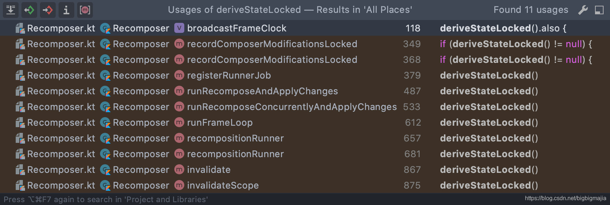Toggle show write access filter
The height and width of the screenshot is (205, 610).
(48, 10)
